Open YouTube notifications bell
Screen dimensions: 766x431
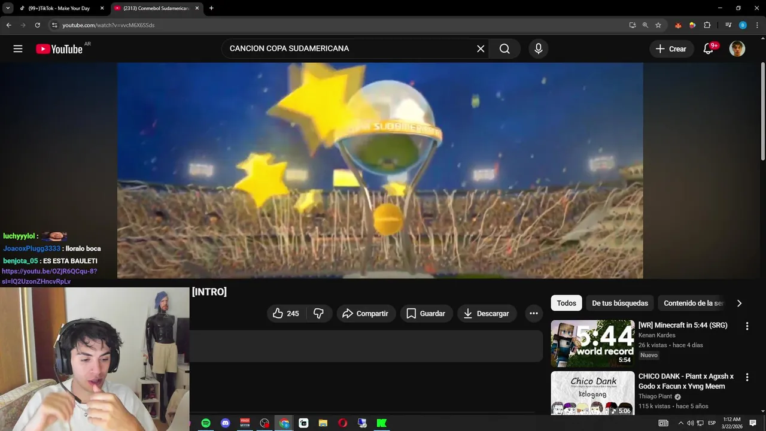tap(709, 49)
